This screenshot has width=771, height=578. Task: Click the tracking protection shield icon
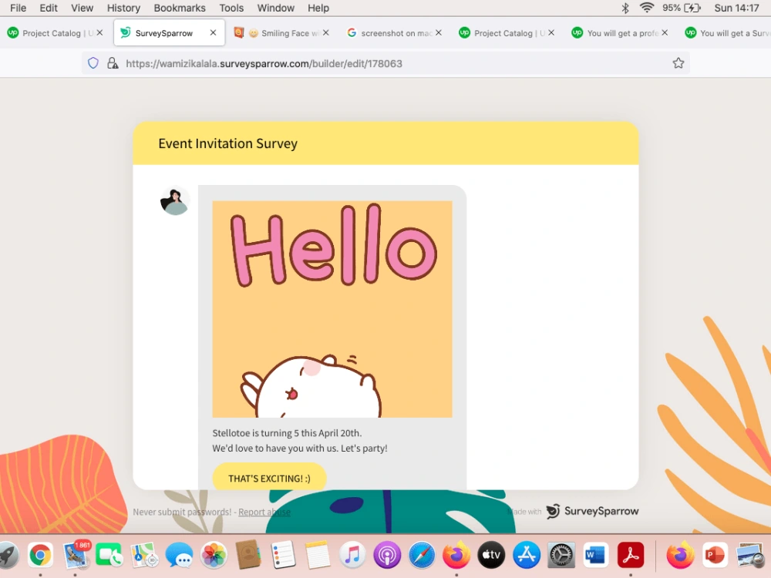[93, 63]
